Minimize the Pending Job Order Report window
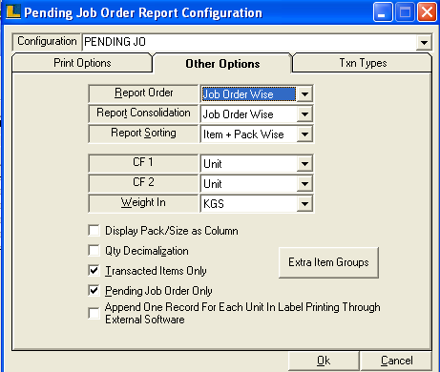440x372 pixels. [383, 12]
